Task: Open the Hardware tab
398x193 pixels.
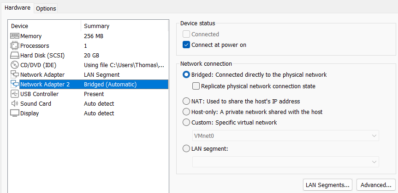Action: 18,8
